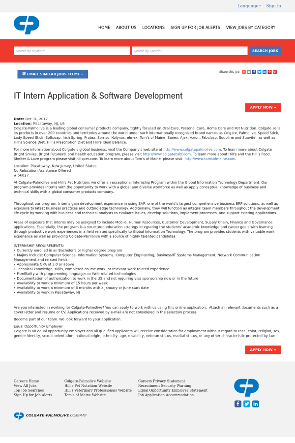
Task: Click the Share this job label
Action: pyautogui.click(x=229, y=72)
